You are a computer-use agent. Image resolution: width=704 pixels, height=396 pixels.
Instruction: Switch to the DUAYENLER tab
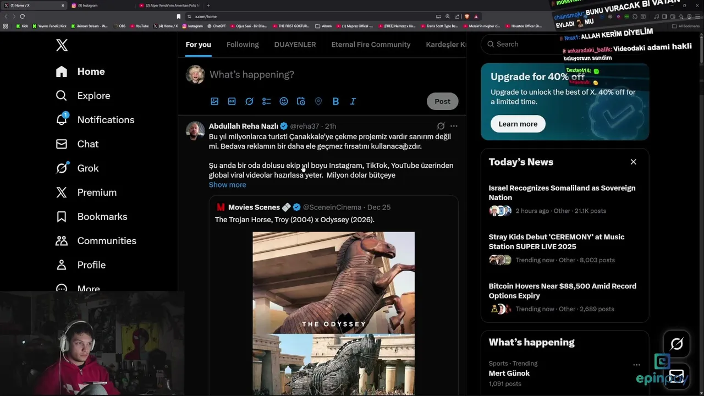pyautogui.click(x=295, y=45)
